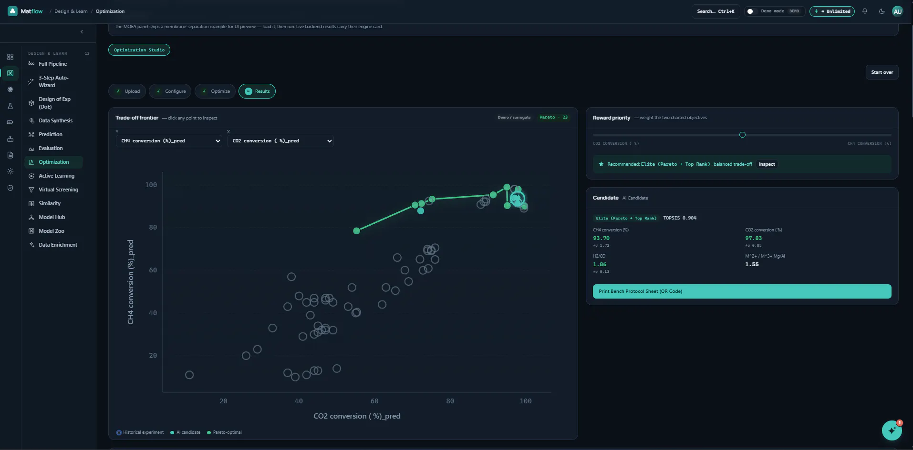Select Optimization in sidebar
Viewport: 913px width, 450px height.
(53, 162)
